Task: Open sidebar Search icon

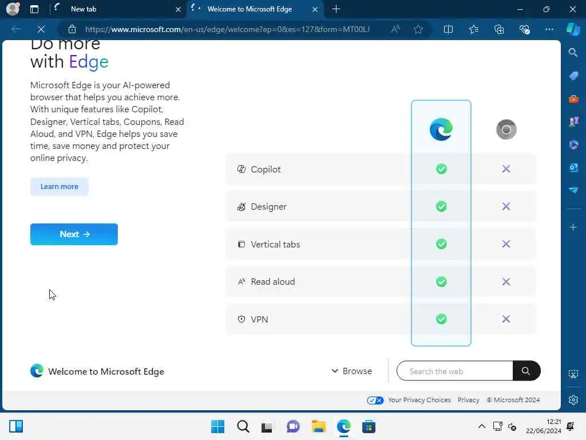Action: [x=573, y=52]
